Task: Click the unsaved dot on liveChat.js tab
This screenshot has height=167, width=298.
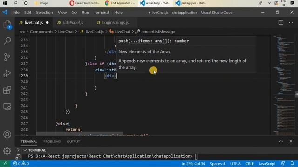Action: coord(47,23)
